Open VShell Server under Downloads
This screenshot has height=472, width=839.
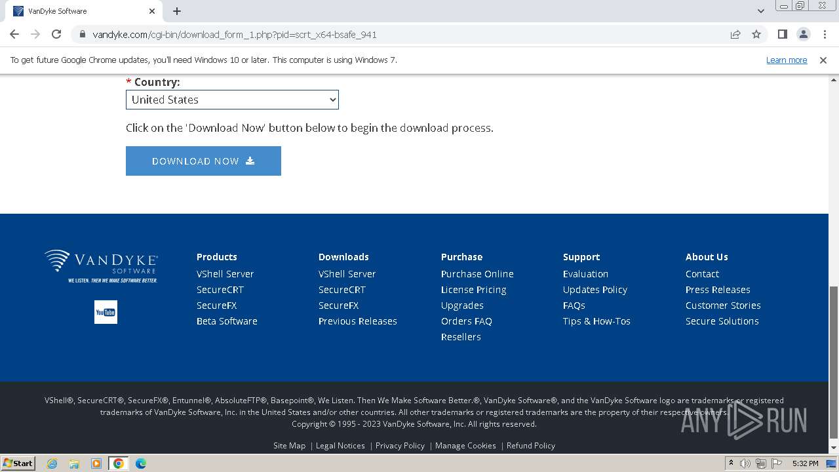point(347,274)
